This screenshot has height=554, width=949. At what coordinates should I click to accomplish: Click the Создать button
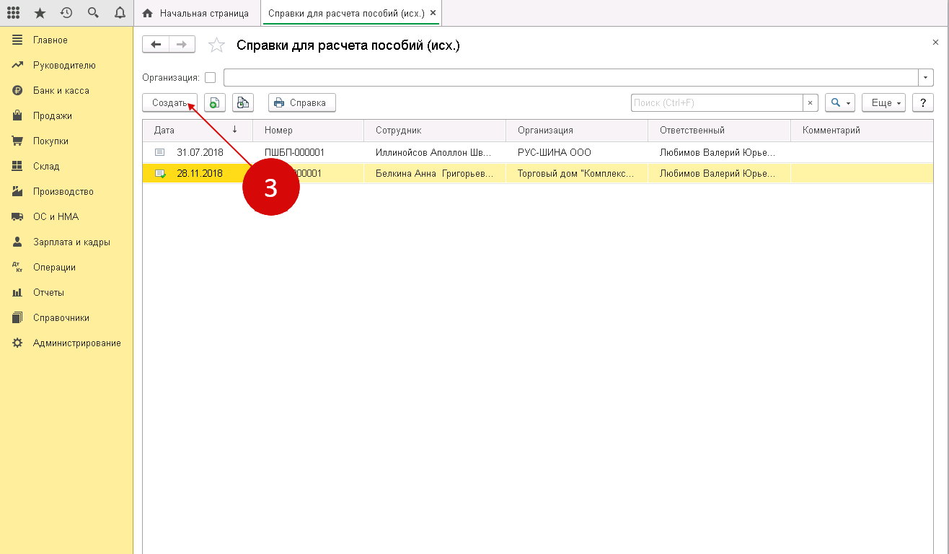(x=169, y=103)
